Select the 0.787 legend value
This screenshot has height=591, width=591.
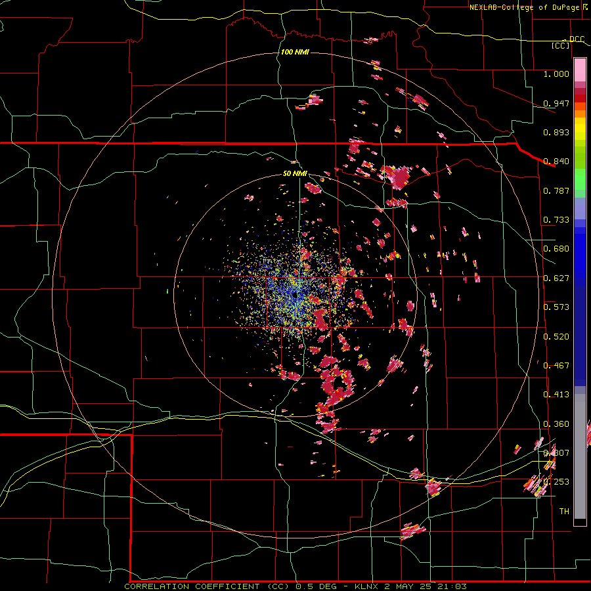(556, 190)
